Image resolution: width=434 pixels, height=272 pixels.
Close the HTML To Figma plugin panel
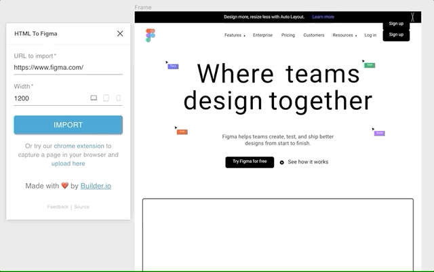point(120,33)
